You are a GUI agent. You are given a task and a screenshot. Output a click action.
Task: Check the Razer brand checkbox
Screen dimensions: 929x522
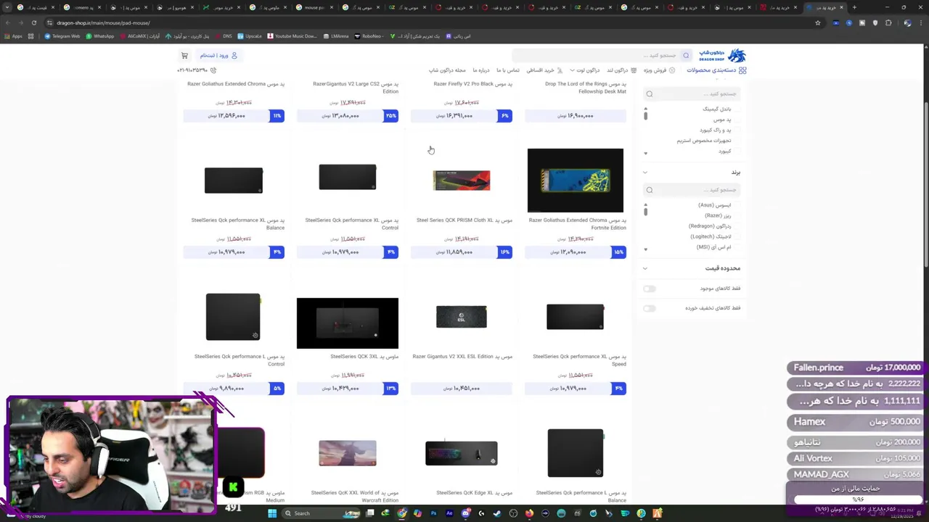pos(737,215)
